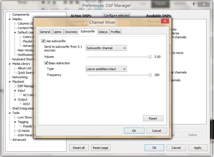This screenshot has width=214, height=157.
Task: Select Components in the preferences tree
Action: [x=21, y=15]
